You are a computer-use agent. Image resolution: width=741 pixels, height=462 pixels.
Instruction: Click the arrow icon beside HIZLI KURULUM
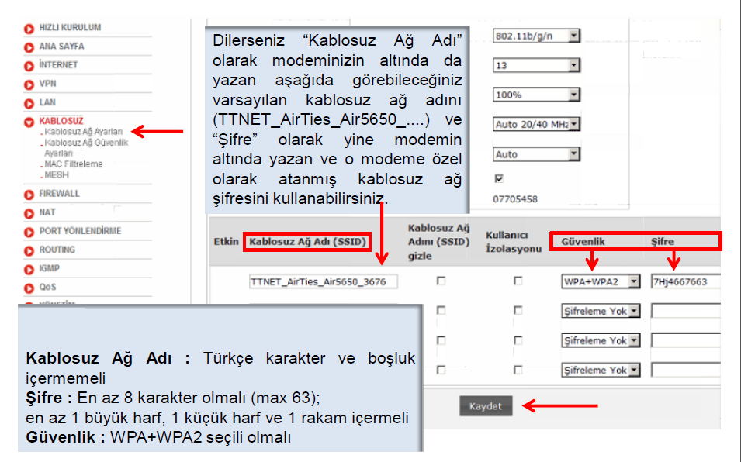coord(29,29)
